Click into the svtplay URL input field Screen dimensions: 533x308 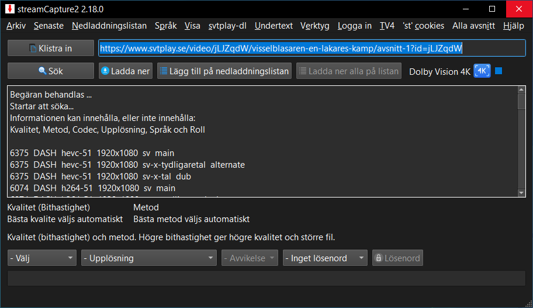click(312, 49)
